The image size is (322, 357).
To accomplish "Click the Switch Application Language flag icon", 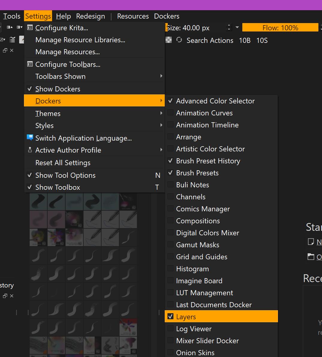I will [x=30, y=138].
